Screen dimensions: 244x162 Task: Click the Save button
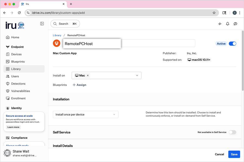point(234,154)
